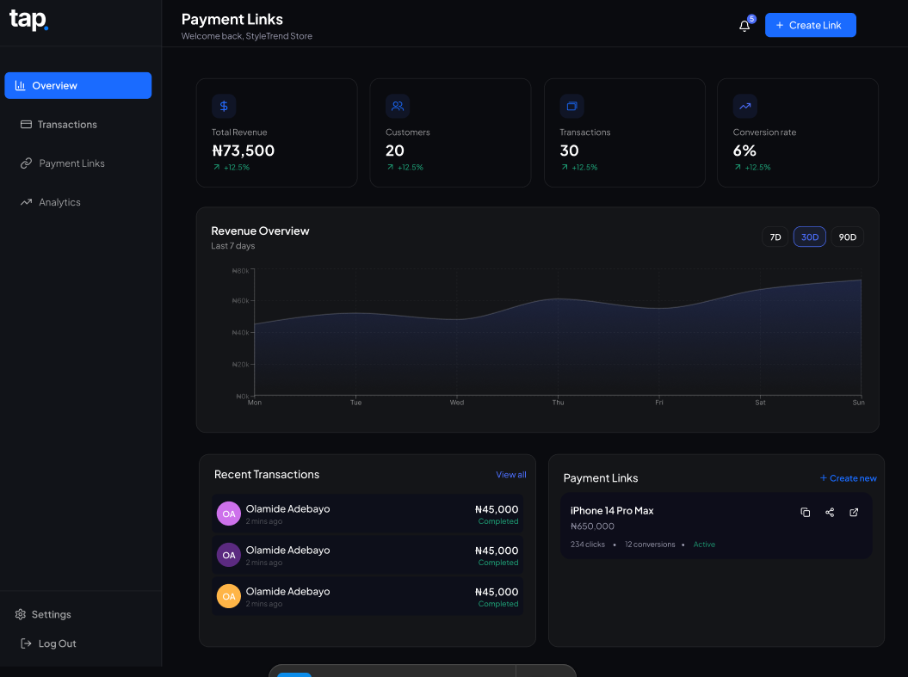Click the Payment Links chain icon
Image resolution: width=908 pixels, height=677 pixels.
pyautogui.click(x=26, y=163)
